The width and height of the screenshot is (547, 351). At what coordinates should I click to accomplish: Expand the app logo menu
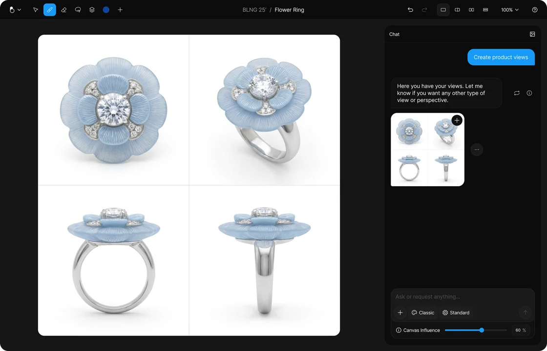[15, 10]
